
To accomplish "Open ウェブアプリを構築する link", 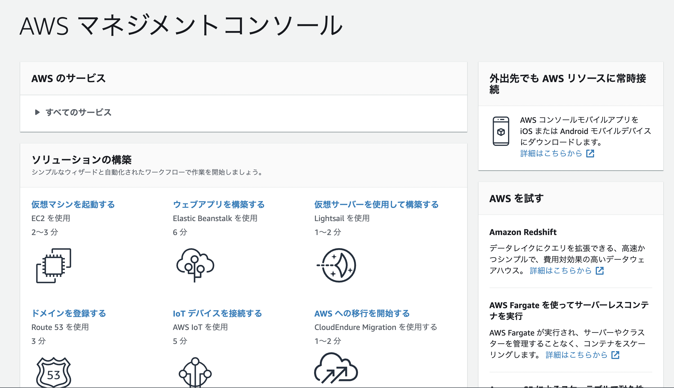I will [219, 204].
